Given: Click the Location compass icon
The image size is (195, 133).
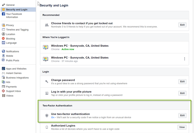Looking at the screenshot, I should (3, 34).
